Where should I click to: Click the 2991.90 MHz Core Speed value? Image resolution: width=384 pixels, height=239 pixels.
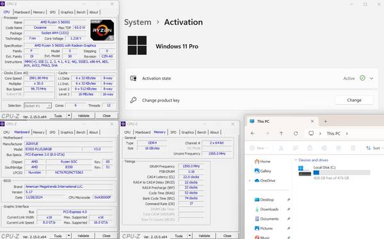38,78
